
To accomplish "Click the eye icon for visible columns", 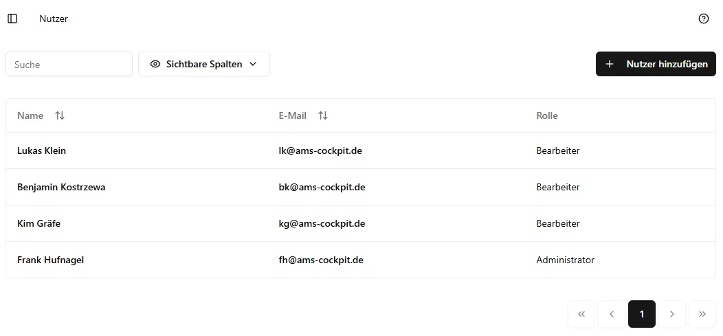I will click(155, 64).
